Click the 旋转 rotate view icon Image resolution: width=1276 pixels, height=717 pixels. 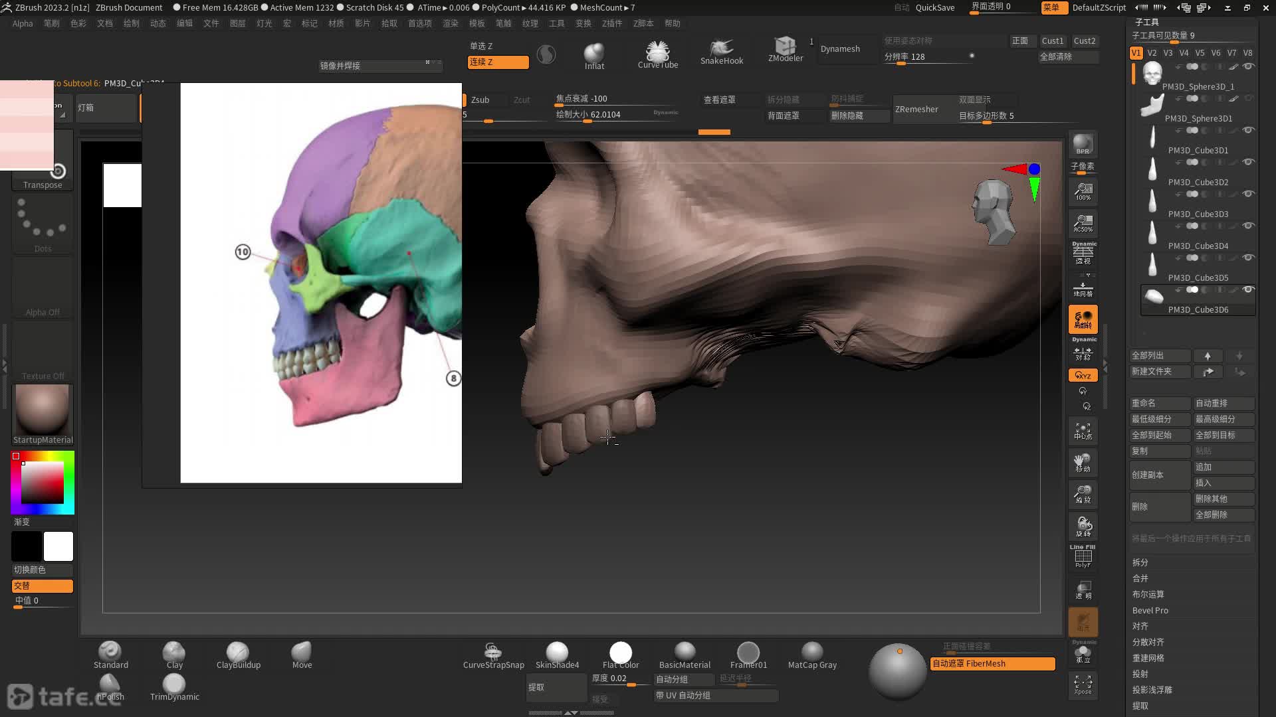[x=1083, y=526]
